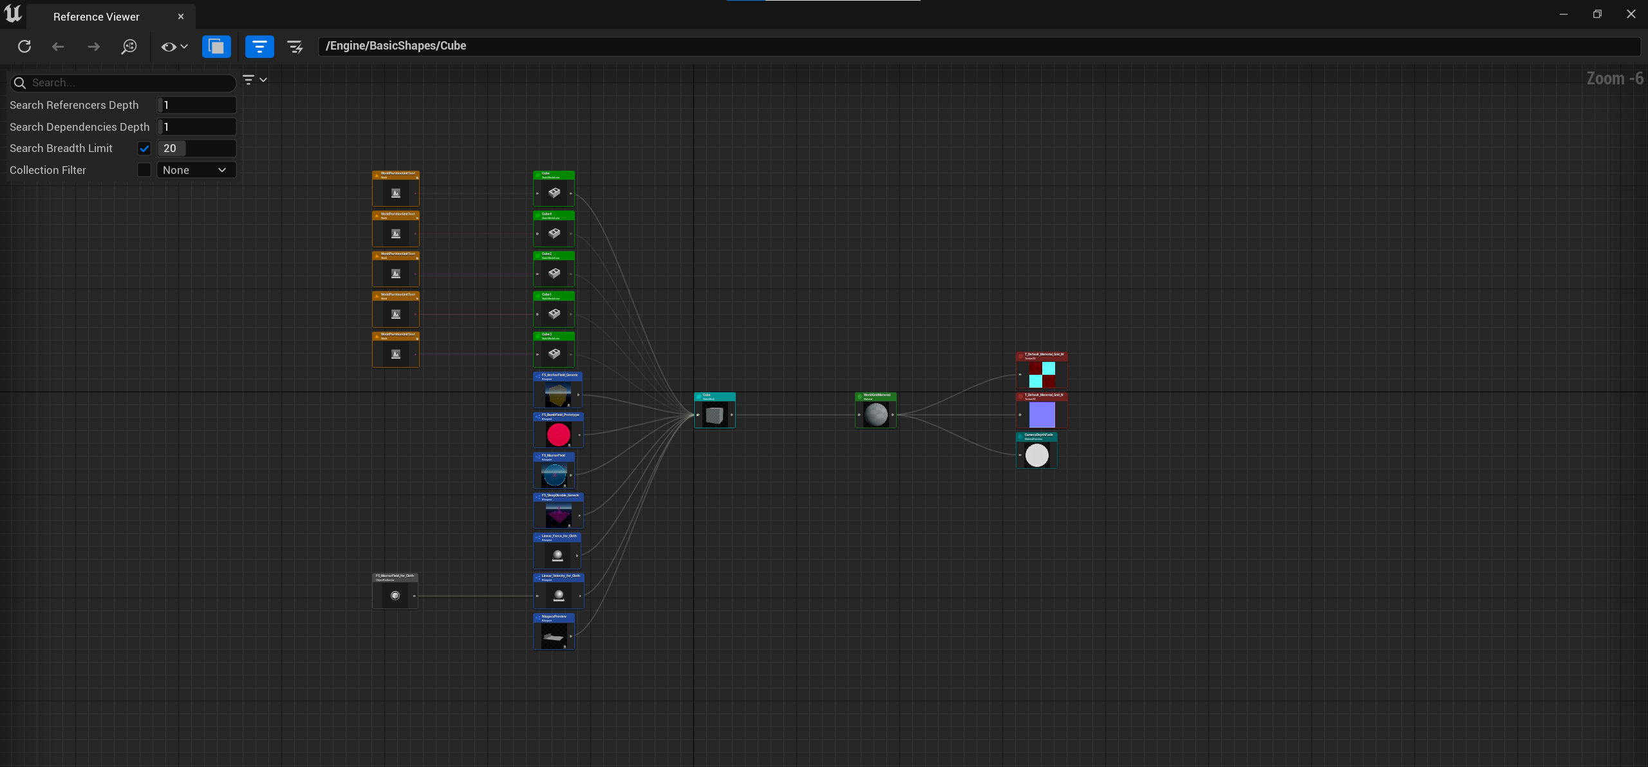This screenshot has height=767, width=1648.
Task: Click the Refresh graph icon
Action: 24,46
